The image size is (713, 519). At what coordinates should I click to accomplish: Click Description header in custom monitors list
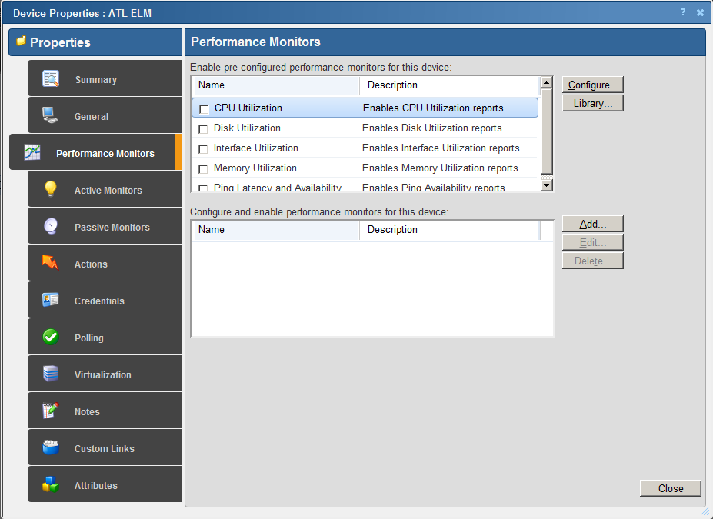tap(449, 230)
